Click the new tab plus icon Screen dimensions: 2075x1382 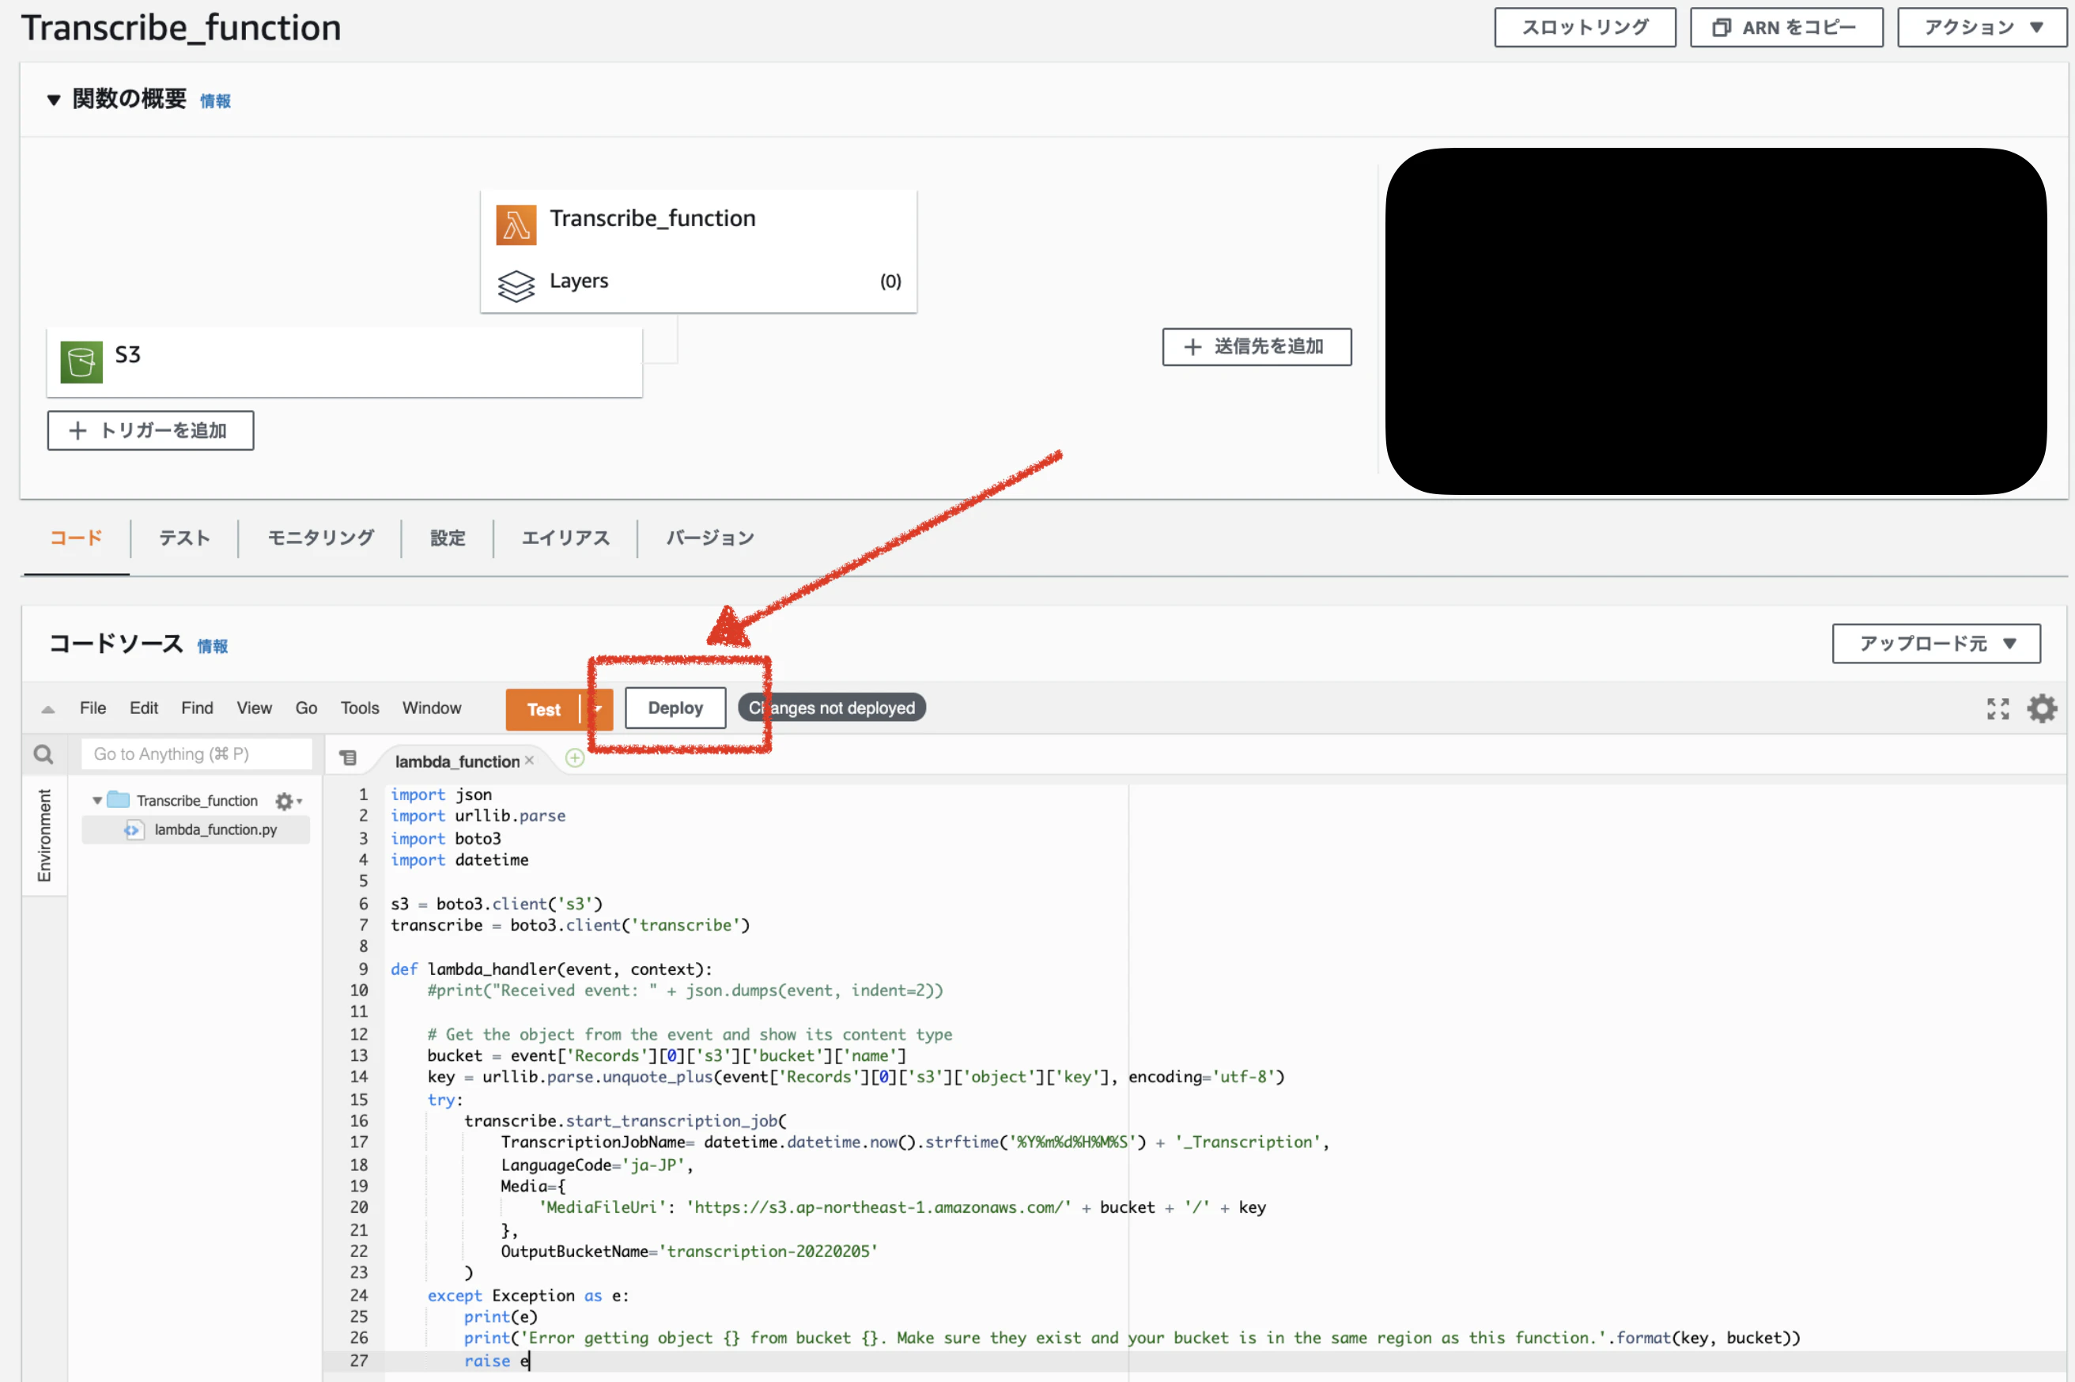[575, 759]
